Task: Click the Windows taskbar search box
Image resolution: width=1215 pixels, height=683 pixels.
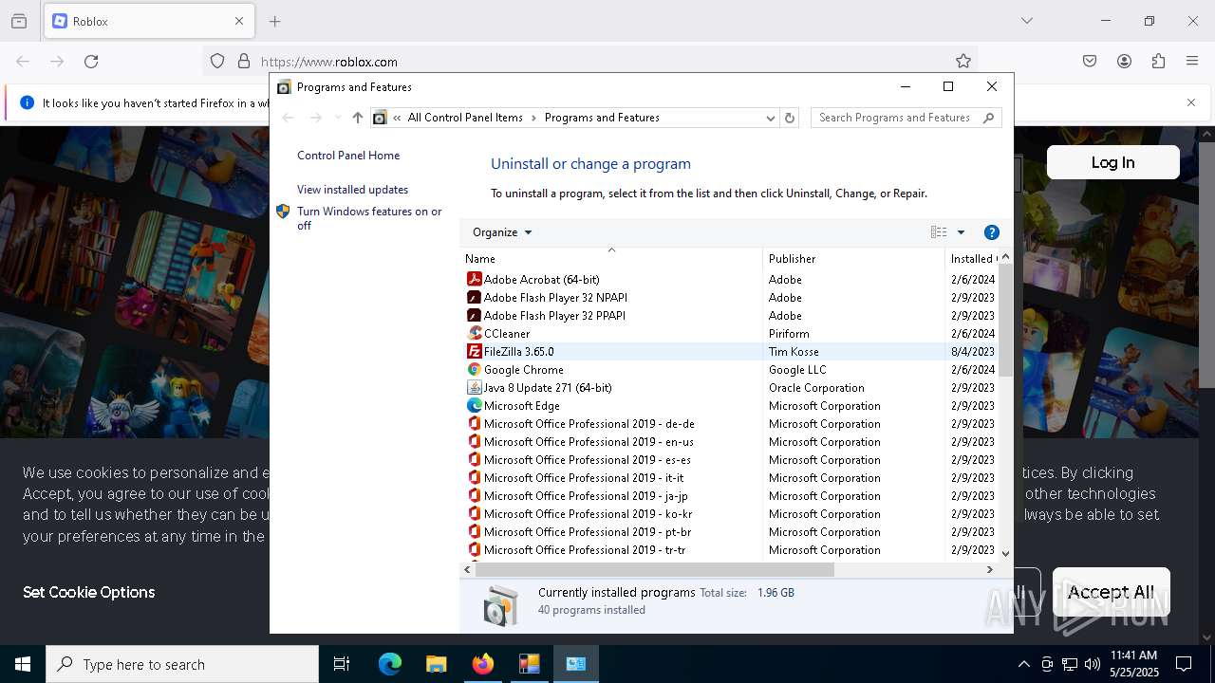Action: click(x=182, y=664)
